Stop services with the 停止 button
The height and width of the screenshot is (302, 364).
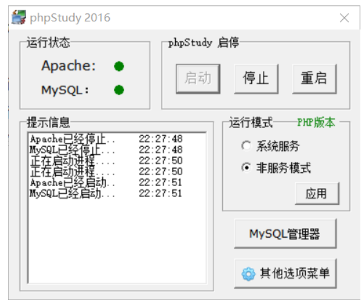(x=256, y=79)
